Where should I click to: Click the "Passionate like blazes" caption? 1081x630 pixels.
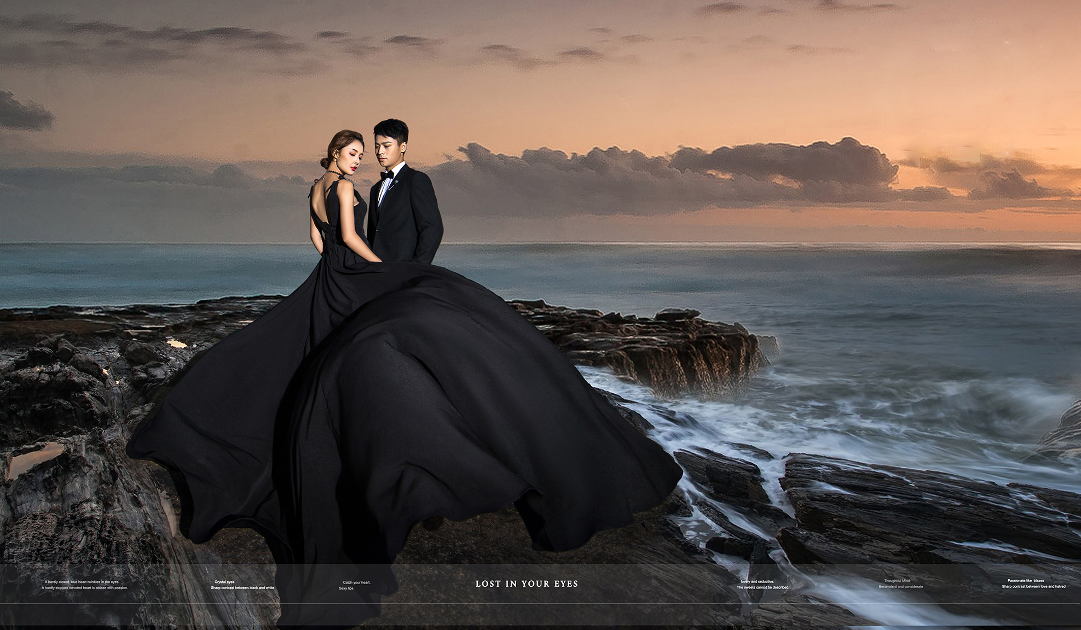[1026, 580]
